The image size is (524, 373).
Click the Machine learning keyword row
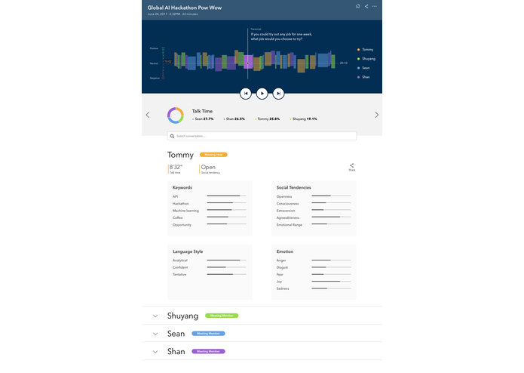209,211
